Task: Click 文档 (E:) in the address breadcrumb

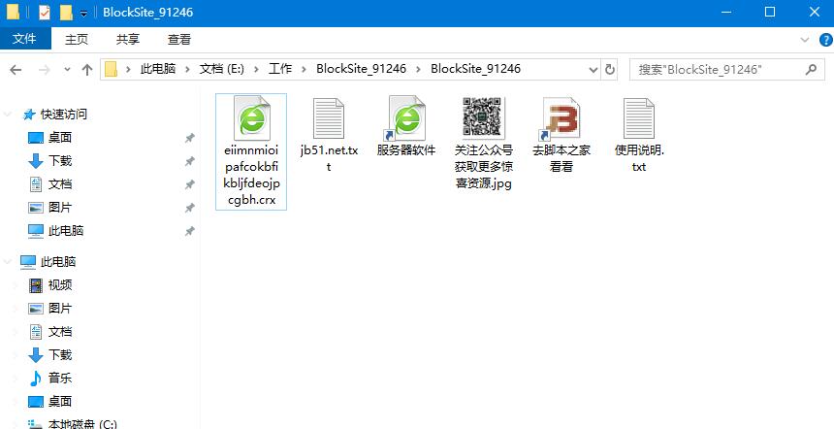Action: coord(221,69)
